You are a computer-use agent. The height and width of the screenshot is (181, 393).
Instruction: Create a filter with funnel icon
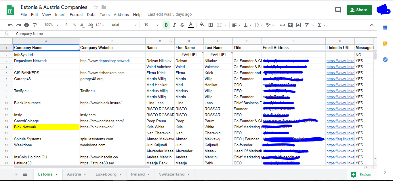[x=307, y=25]
